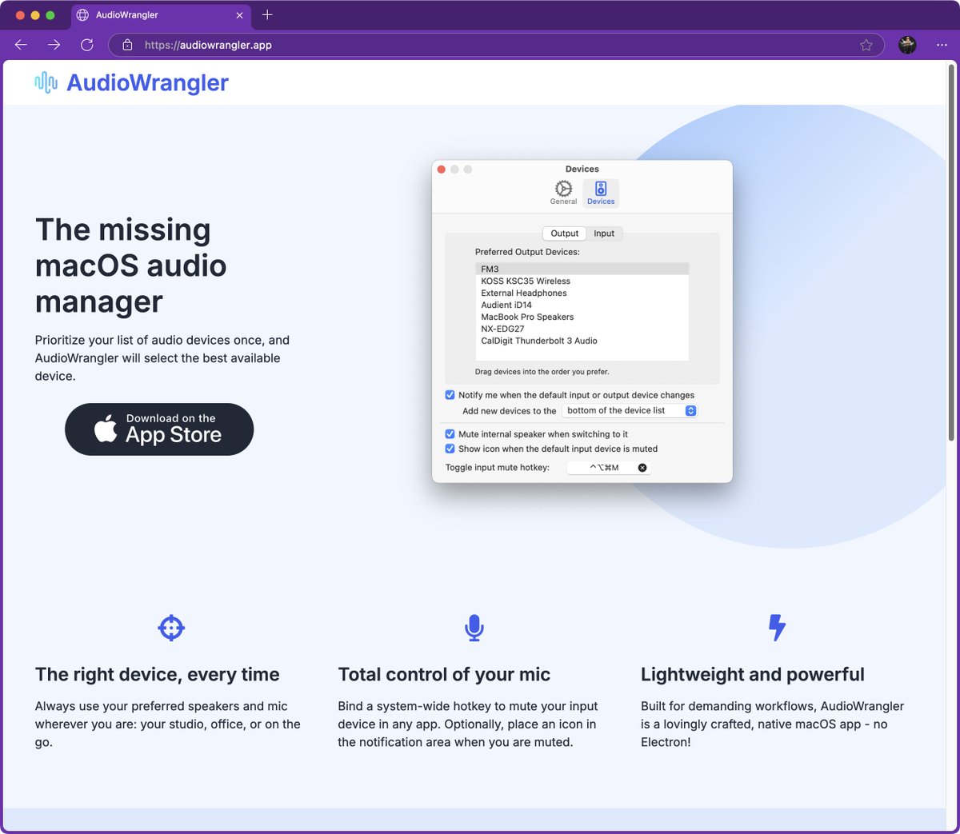Click the microphone feature icon

pos(474,628)
